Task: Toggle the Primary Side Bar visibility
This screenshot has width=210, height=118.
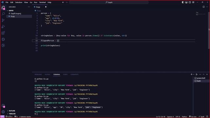Action: pos(183,2)
